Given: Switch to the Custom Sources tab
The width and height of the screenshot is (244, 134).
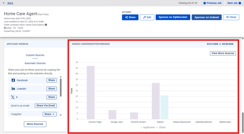Looking at the screenshot, I should (35, 55).
